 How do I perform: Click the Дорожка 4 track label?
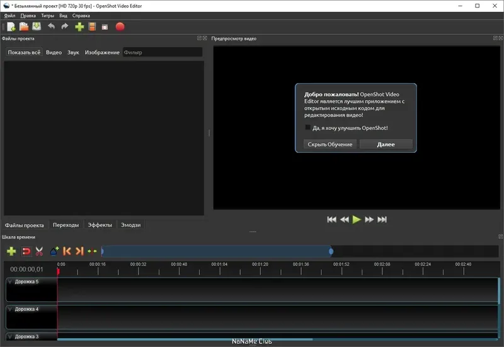tap(26, 309)
